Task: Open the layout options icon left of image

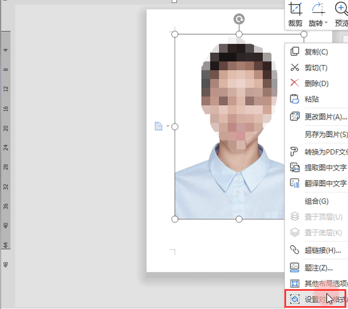Action: point(158,126)
